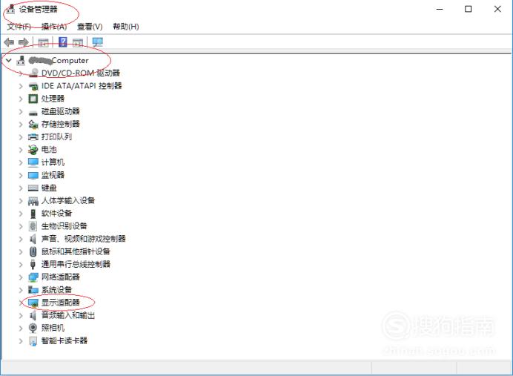Image resolution: width=513 pixels, height=376 pixels.
Task: Expand the 处理器 node
Action: tap(21, 99)
